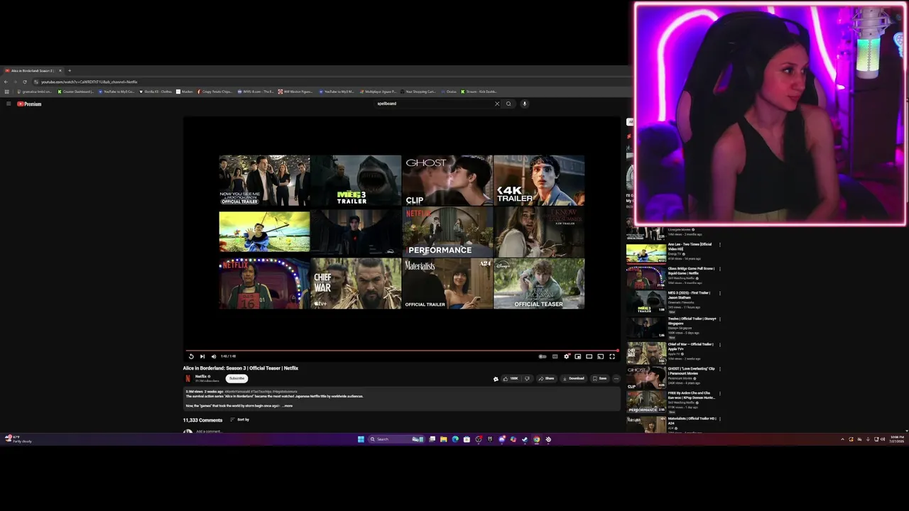Subscribe to the Netflix channel

click(x=236, y=378)
